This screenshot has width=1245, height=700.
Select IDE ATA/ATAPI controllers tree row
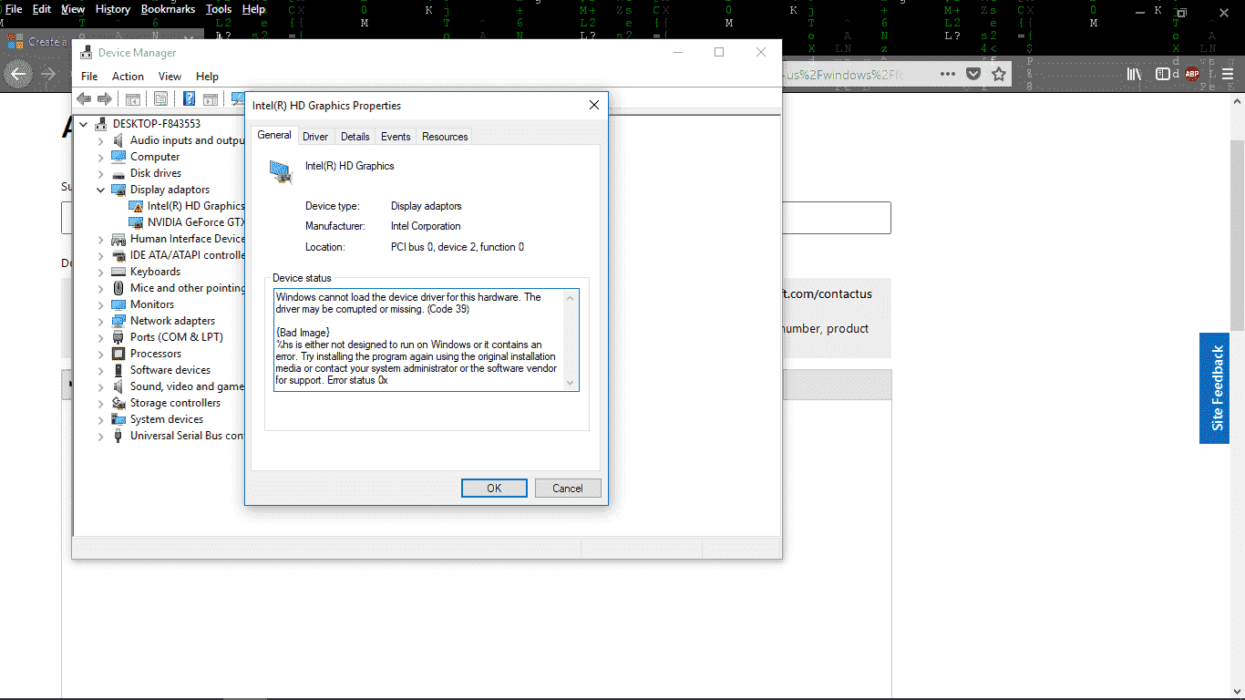179,255
